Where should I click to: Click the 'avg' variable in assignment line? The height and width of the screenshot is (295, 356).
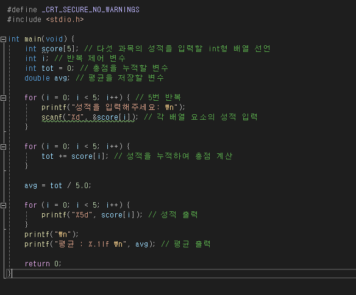click(30, 186)
